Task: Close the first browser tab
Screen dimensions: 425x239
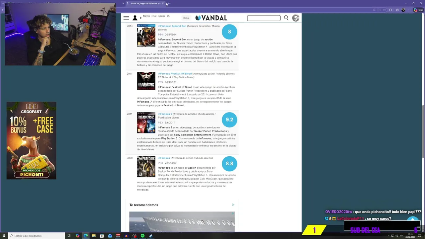Action: point(123,3)
